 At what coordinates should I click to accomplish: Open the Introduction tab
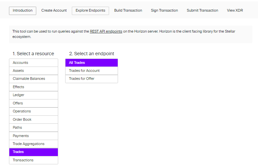tap(23, 11)
